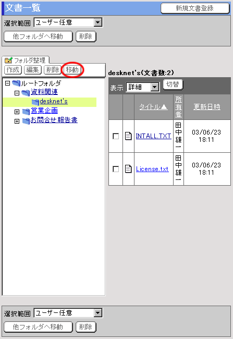
Task: Check the box for INTALL.TXT
Action: (x=116, y=136)
